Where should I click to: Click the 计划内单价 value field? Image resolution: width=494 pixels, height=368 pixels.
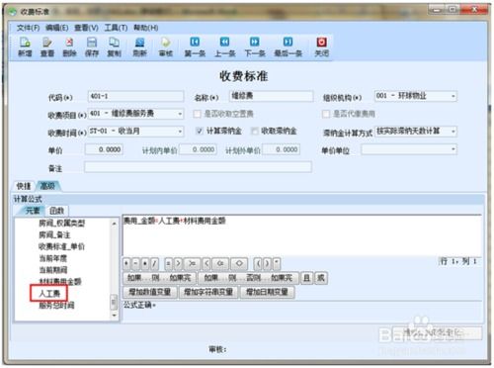198,149
